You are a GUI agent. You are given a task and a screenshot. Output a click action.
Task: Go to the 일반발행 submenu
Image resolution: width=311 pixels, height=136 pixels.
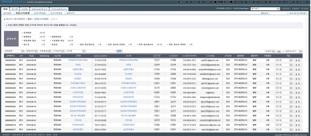pos(8,13)
